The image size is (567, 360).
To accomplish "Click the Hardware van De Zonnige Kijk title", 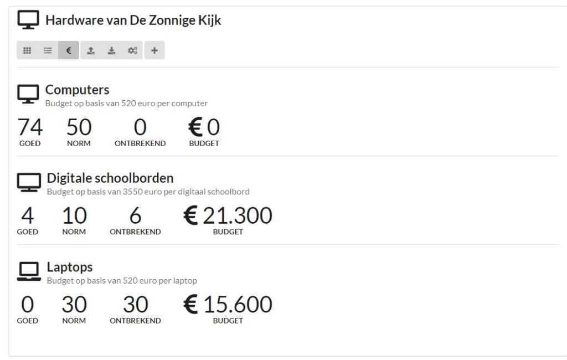I will click(x=133, y=20).
